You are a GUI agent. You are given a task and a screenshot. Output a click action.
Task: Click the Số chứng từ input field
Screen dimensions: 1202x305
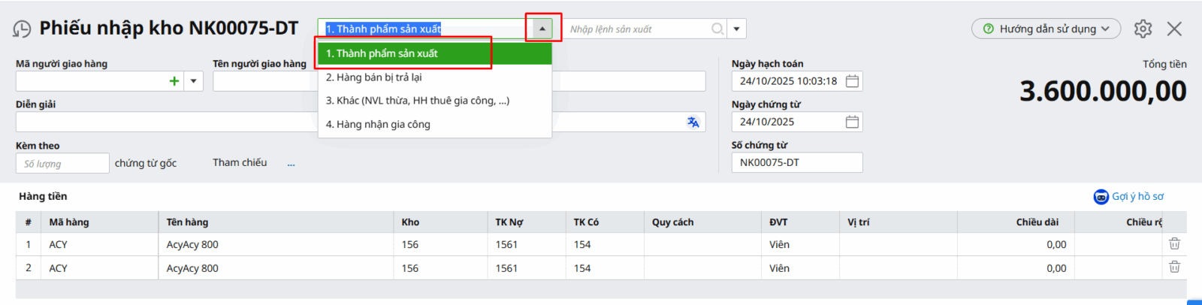coord(796,162)
